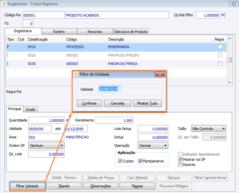Uncheck the Planejamento checkbox
Viewport: 239px width, 193px height.
point(140,161)
